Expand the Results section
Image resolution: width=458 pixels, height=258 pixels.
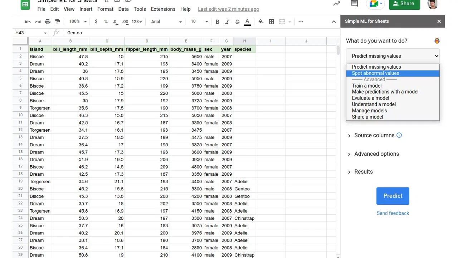360,172
